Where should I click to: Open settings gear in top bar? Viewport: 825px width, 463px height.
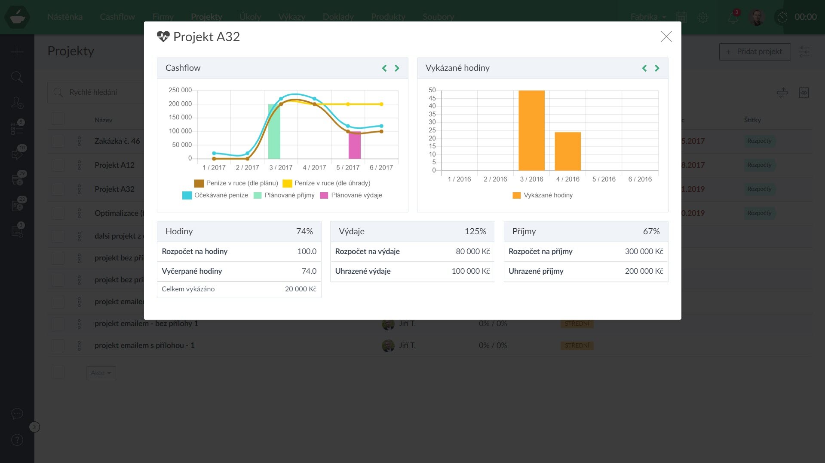703,17
